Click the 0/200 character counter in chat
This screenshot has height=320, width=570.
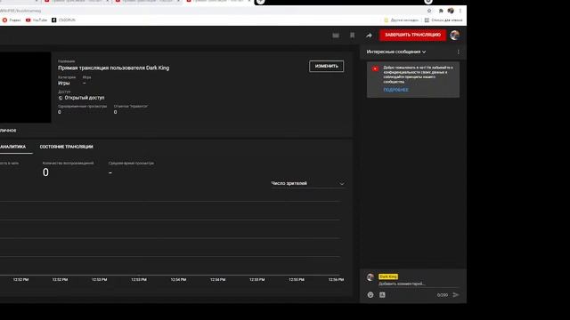tap(443, 295)
